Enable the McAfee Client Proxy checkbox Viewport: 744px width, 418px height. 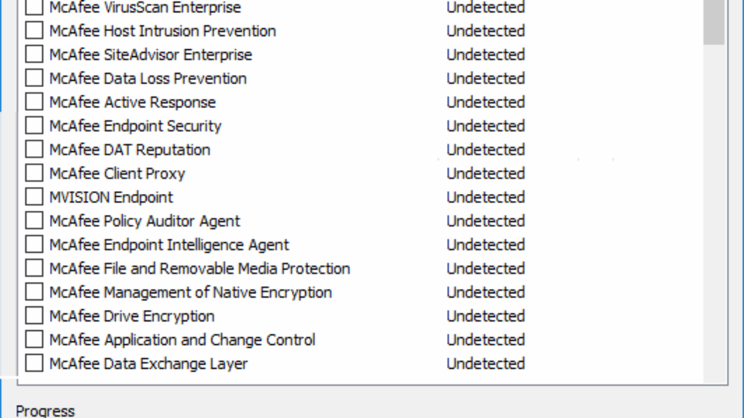[x=34, y=174]
